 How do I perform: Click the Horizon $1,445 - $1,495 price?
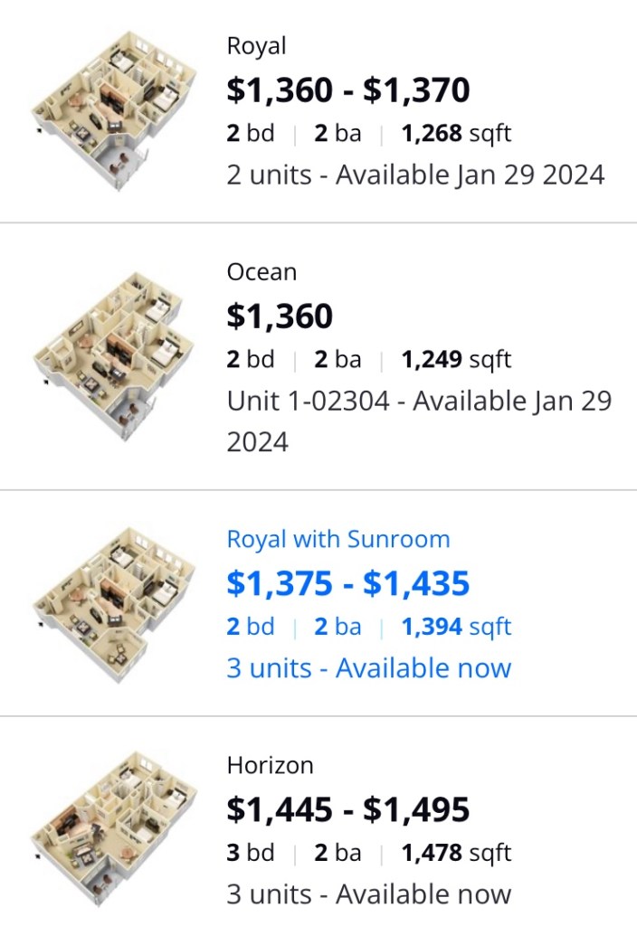tap(347, 809)
